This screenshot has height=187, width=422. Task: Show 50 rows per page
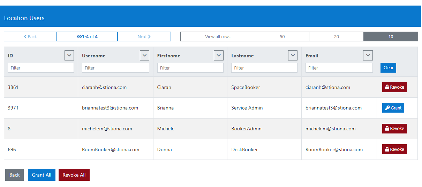coord(282,36)
